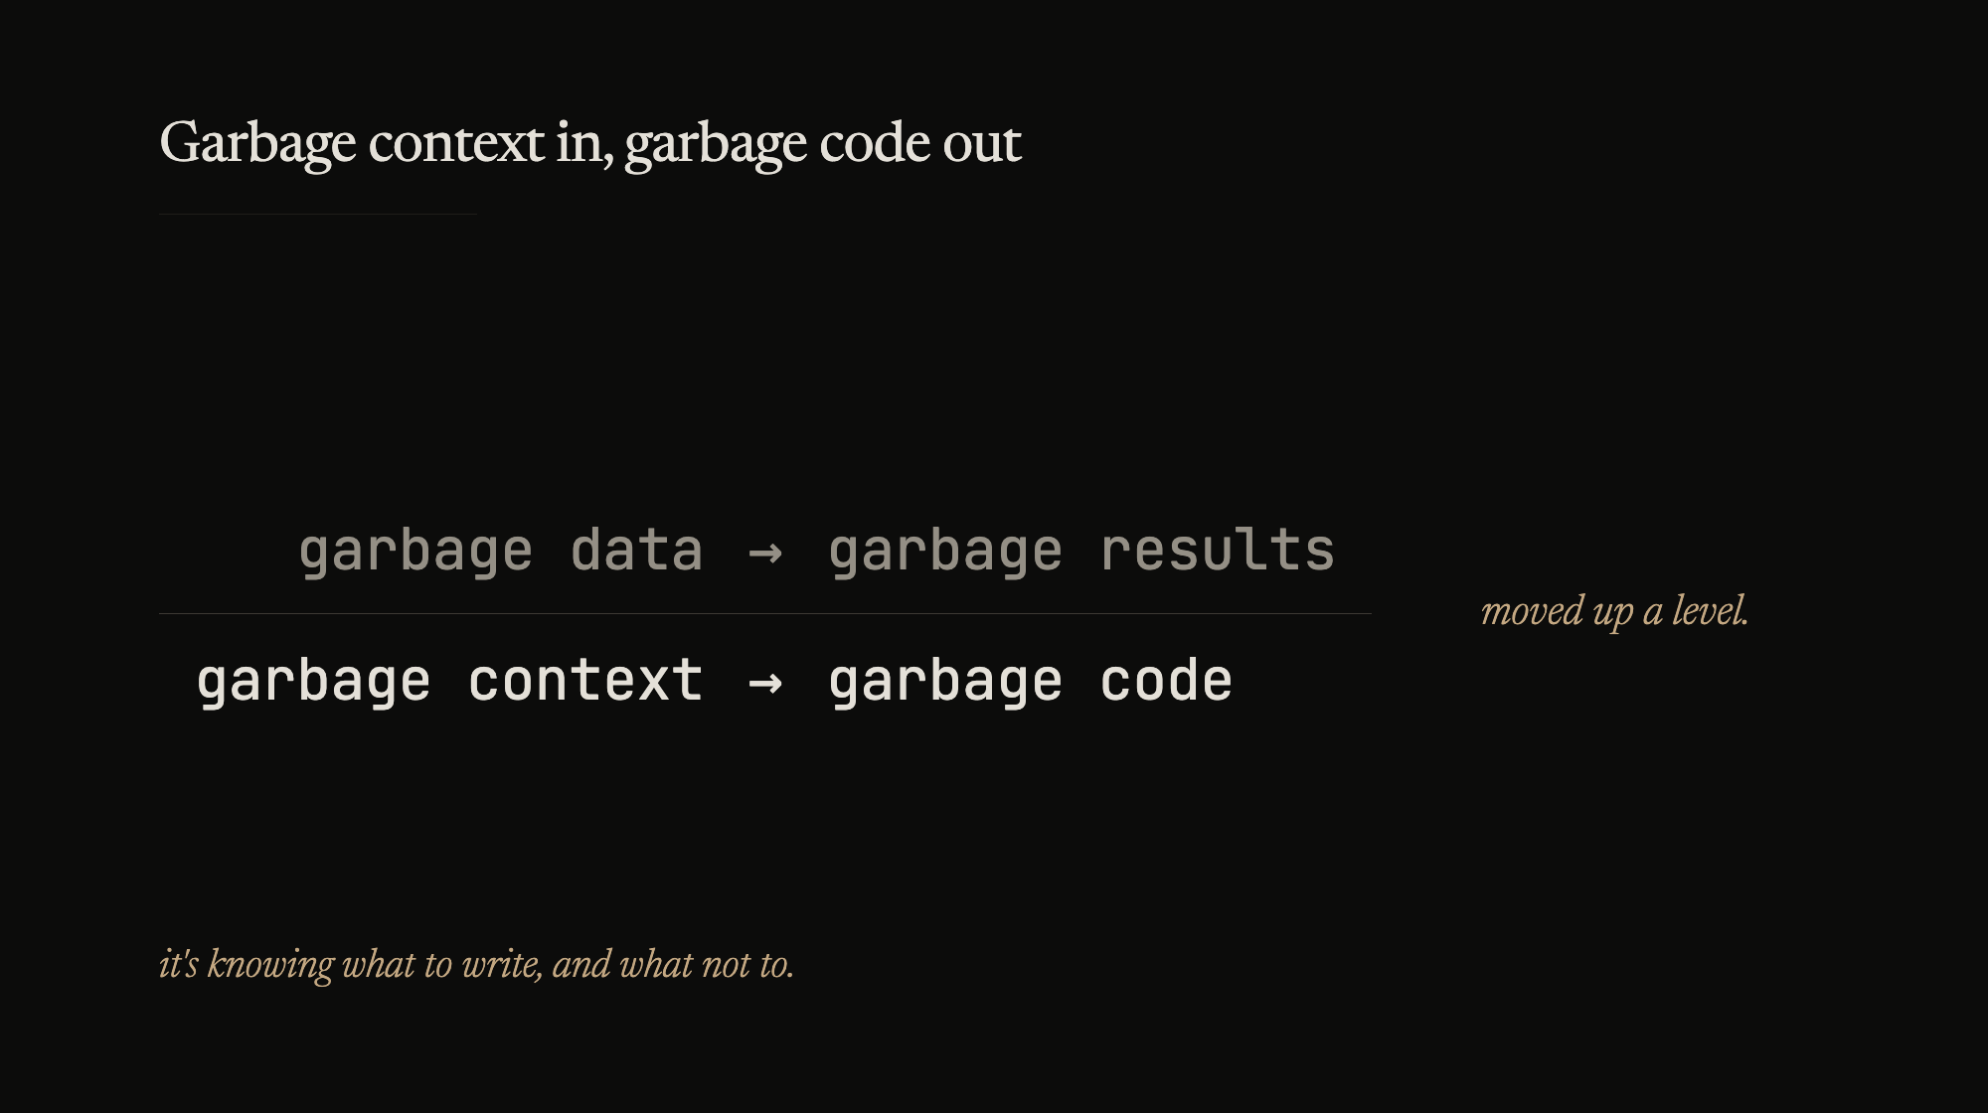
Task: Click the word 'code' in the bright monospace line
Action: 1166,681
